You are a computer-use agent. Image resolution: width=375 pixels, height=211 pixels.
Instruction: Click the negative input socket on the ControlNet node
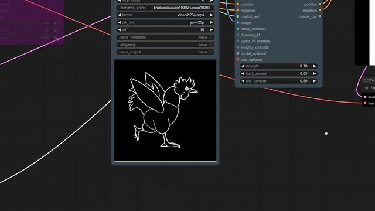pyautogui.click(x=238, y=11)
